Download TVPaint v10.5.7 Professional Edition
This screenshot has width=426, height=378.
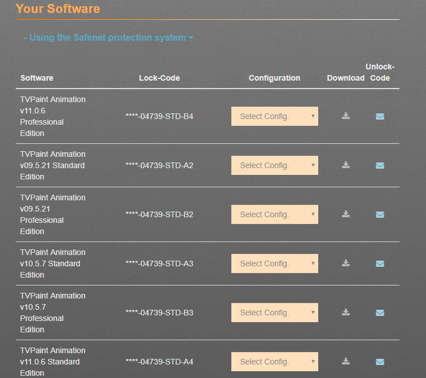pos(345,313)
